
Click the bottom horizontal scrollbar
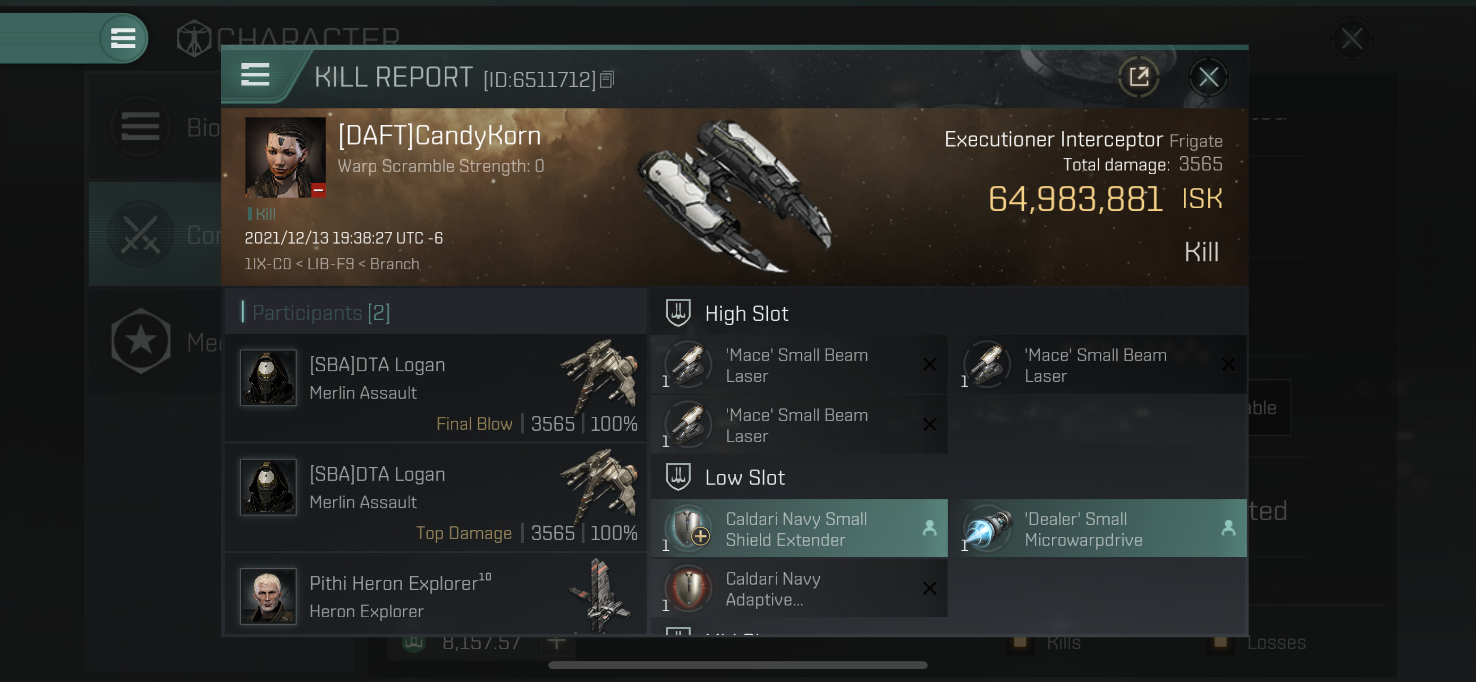tap(737, 665)
